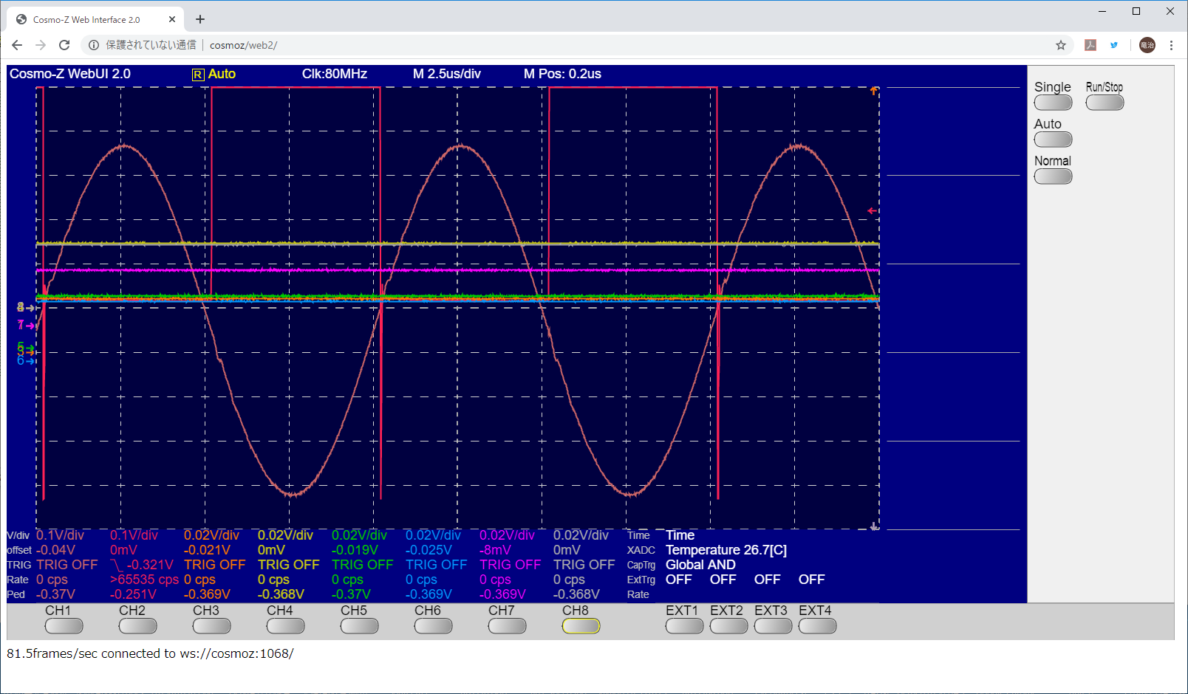Click CH7 offset -8mV value
This screenshot has width=1188, height=694.
point(495,550)
